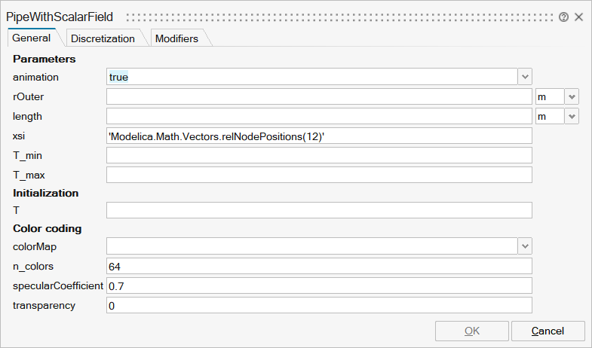592x348 pixels.
Task: Click the rOuter input field
Action: click(x=319, y=96)
